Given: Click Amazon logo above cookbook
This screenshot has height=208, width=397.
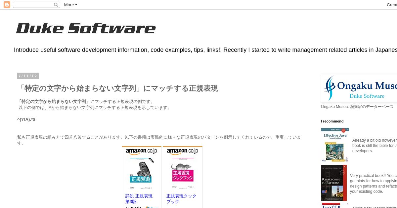Looking at the screenshot, I should pyautogui.click(x=182, y=151).
